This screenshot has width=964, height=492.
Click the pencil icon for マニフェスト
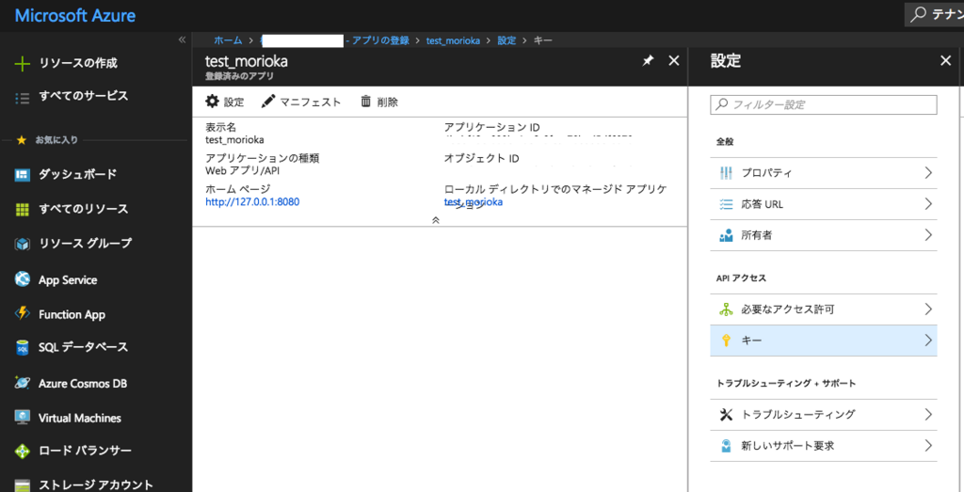268,102
